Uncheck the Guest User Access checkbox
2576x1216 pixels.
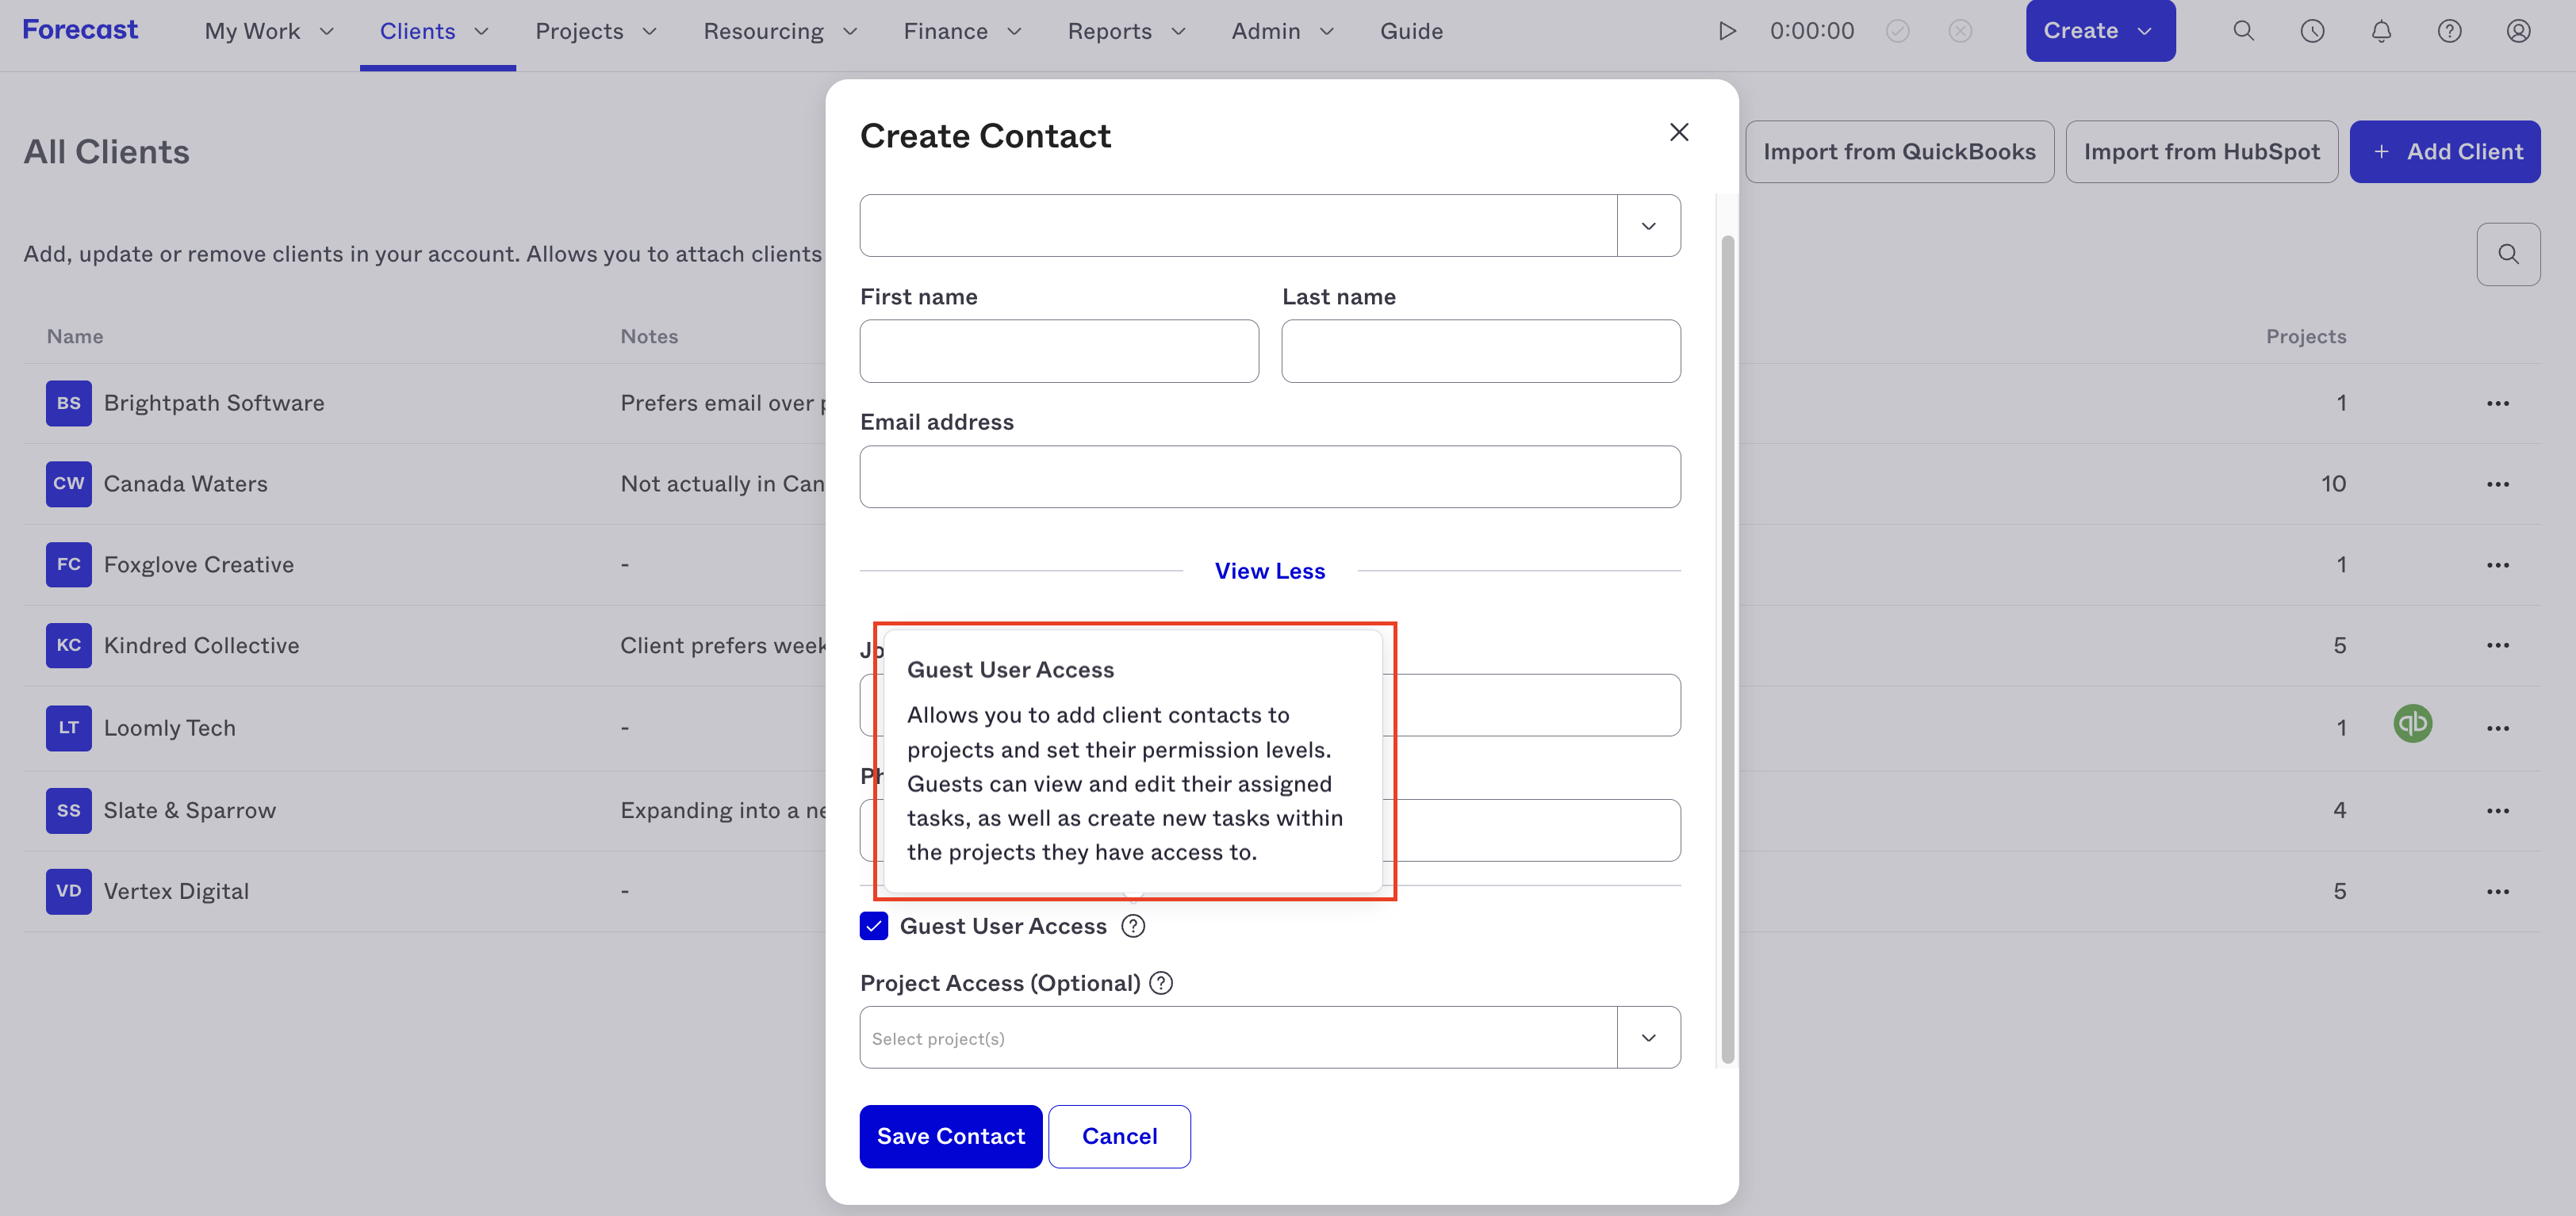pos(874,926)
